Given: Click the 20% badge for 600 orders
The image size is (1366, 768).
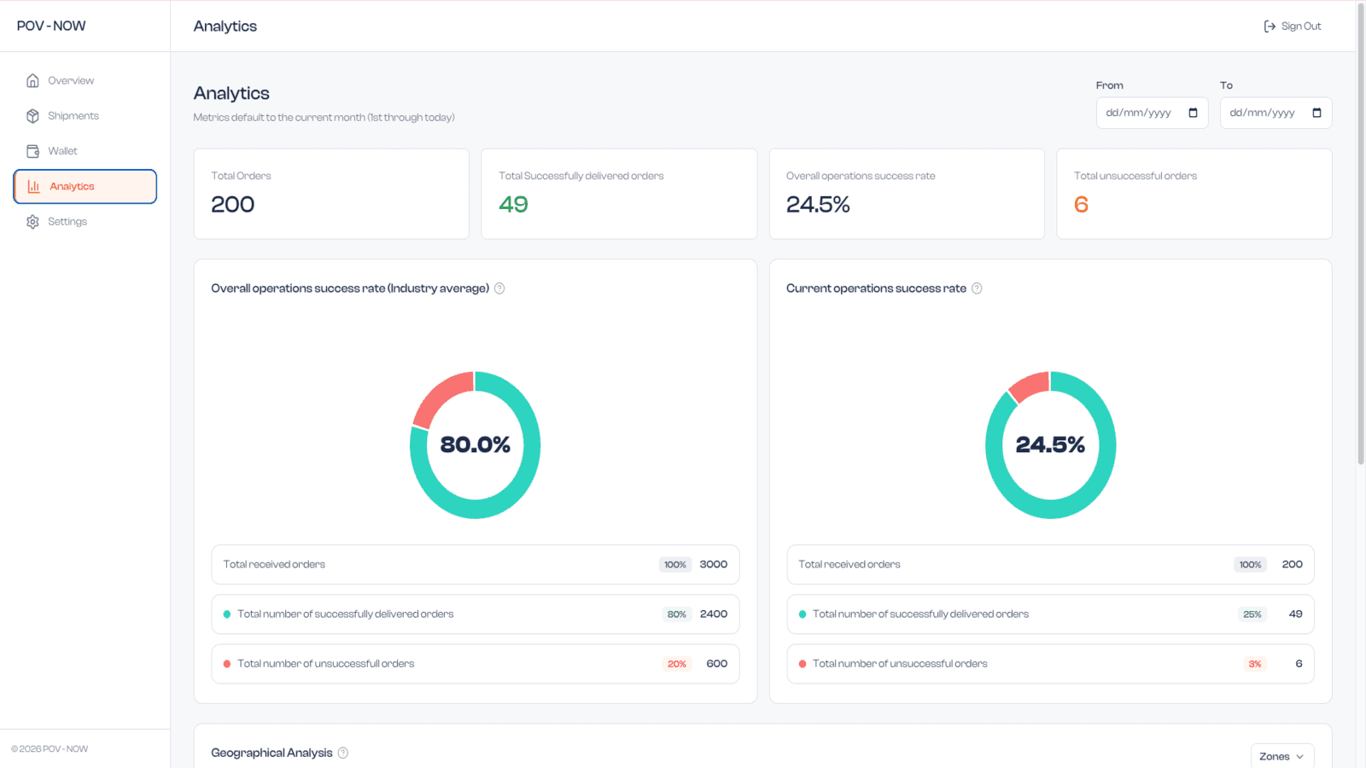Looking at the screenshot, I should pyautogui.click(x=677, y=664).
